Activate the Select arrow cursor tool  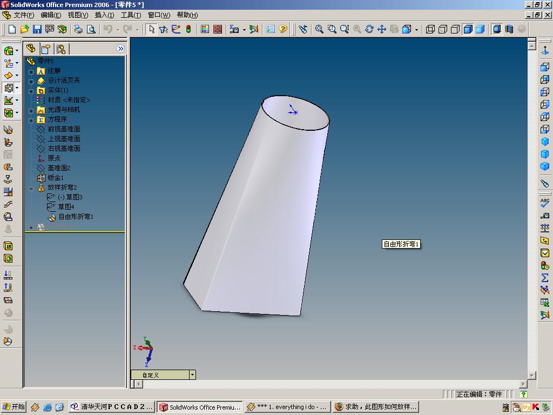pos(152,29)
